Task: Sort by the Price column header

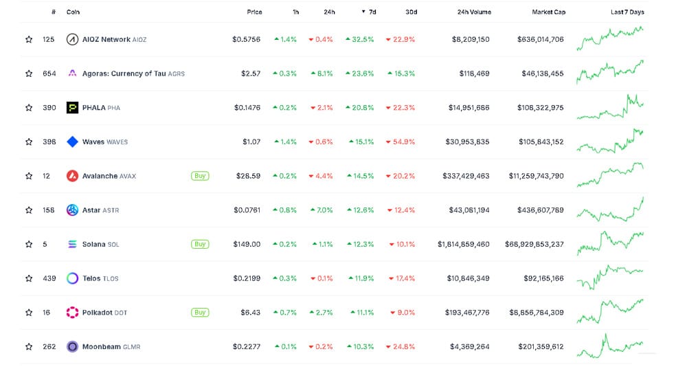Action: coord(254,12)
